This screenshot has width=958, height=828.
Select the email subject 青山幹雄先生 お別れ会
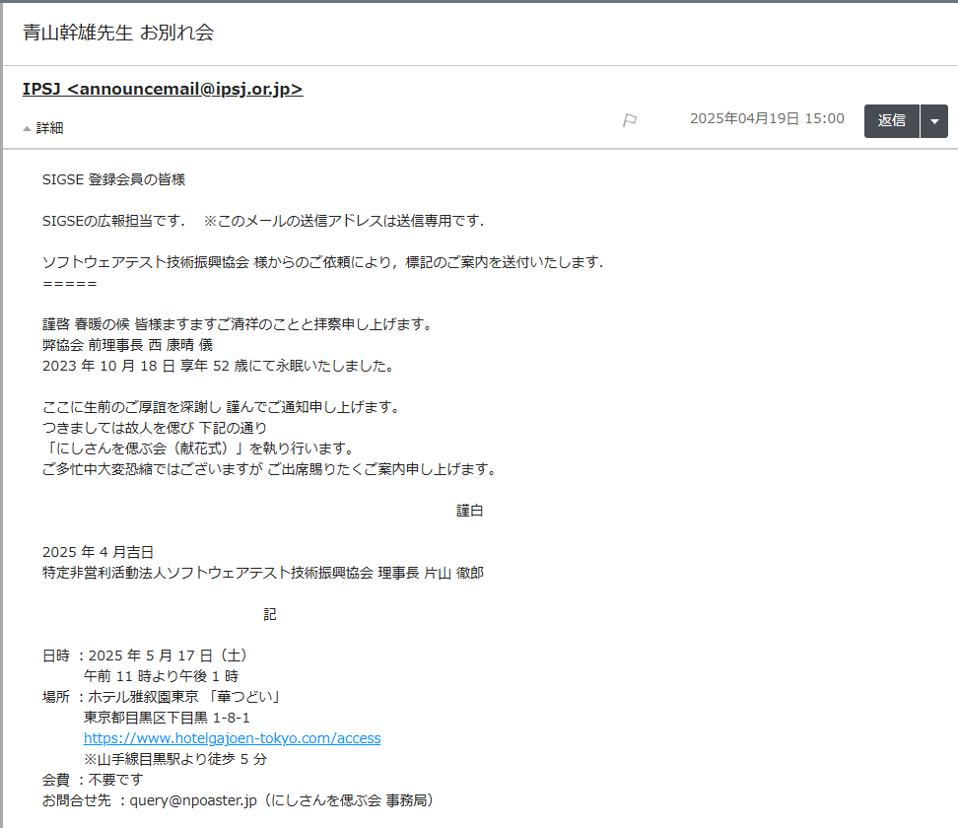118,33
